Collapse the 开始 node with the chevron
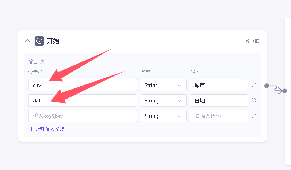This screenshot has height=170, width=291. tap(27, 41)
